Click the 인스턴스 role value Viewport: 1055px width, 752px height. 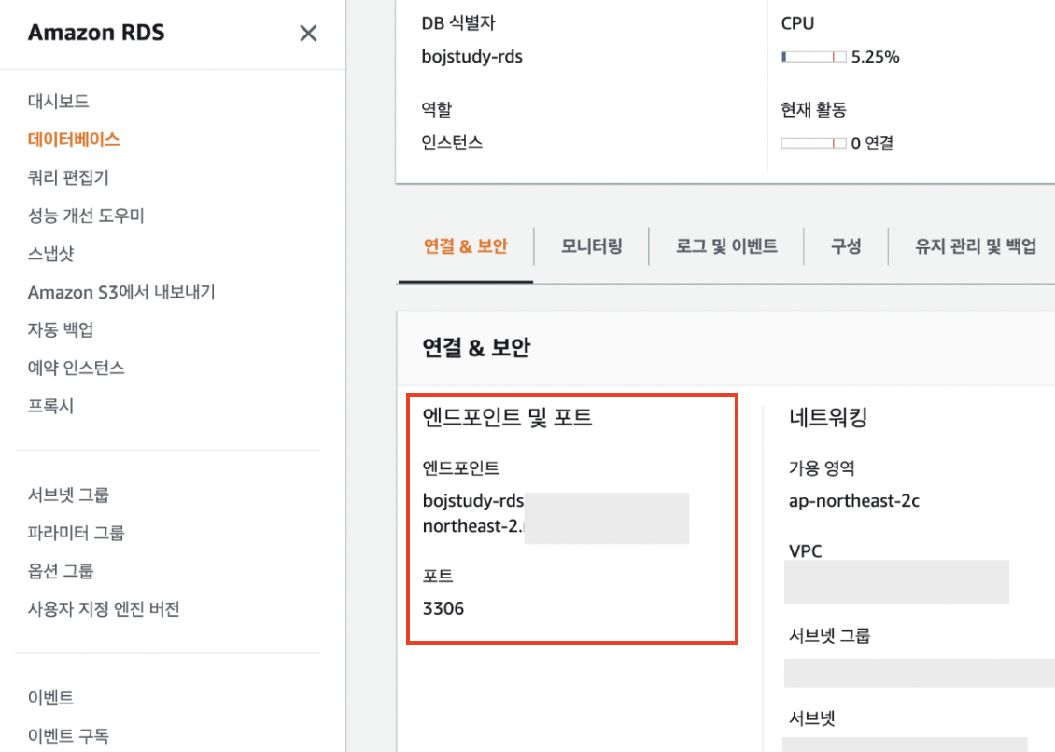coord(452,143)
